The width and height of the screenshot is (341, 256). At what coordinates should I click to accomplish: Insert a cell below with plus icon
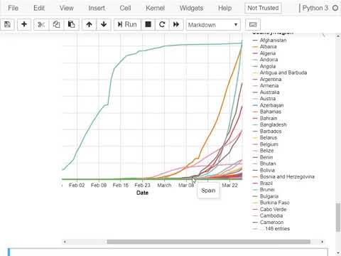pyautogui.click(x=24, y=24)
